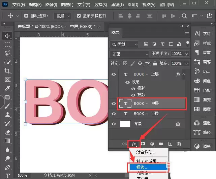Click the fx layer style button
This screenshot has height=179, width=216.
click(134, 144)
